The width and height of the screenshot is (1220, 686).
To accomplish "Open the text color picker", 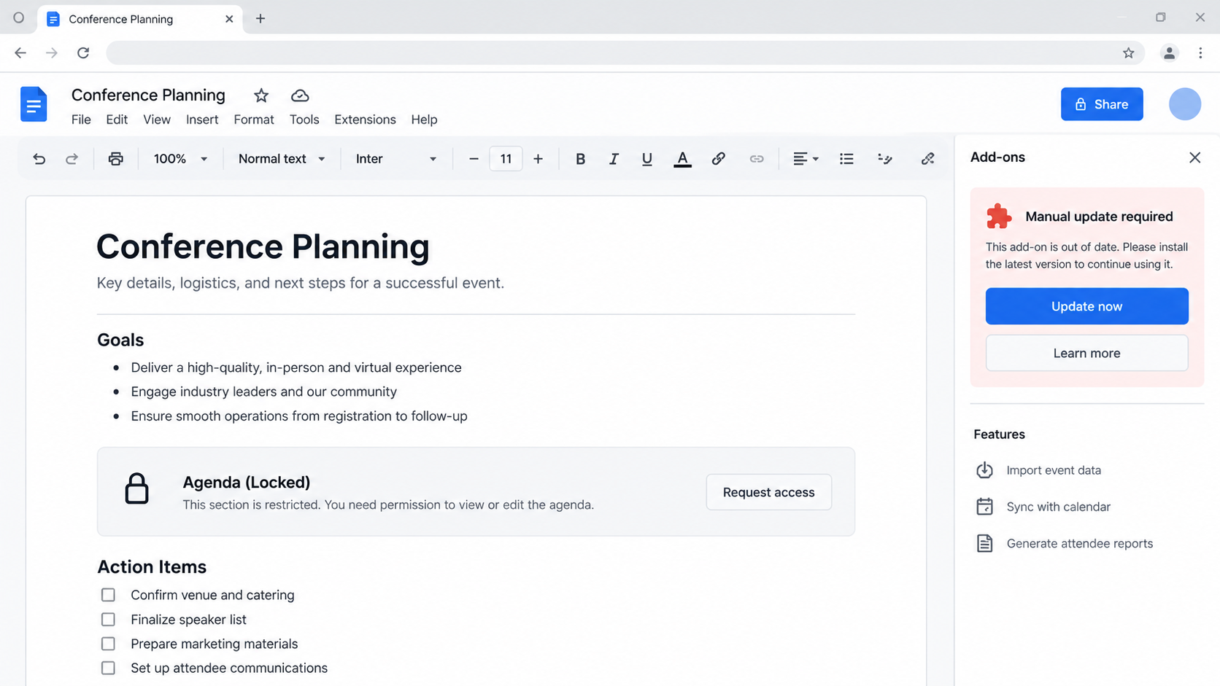I will pyautogui.click(x=682, y=159).
